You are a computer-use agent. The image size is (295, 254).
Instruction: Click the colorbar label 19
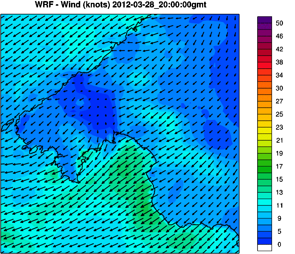tap(279, 153)
